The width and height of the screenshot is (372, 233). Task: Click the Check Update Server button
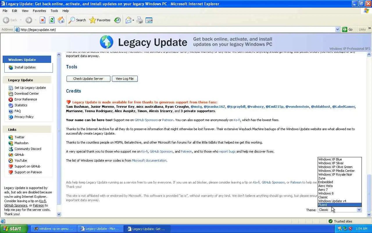[x=88, y=79]
